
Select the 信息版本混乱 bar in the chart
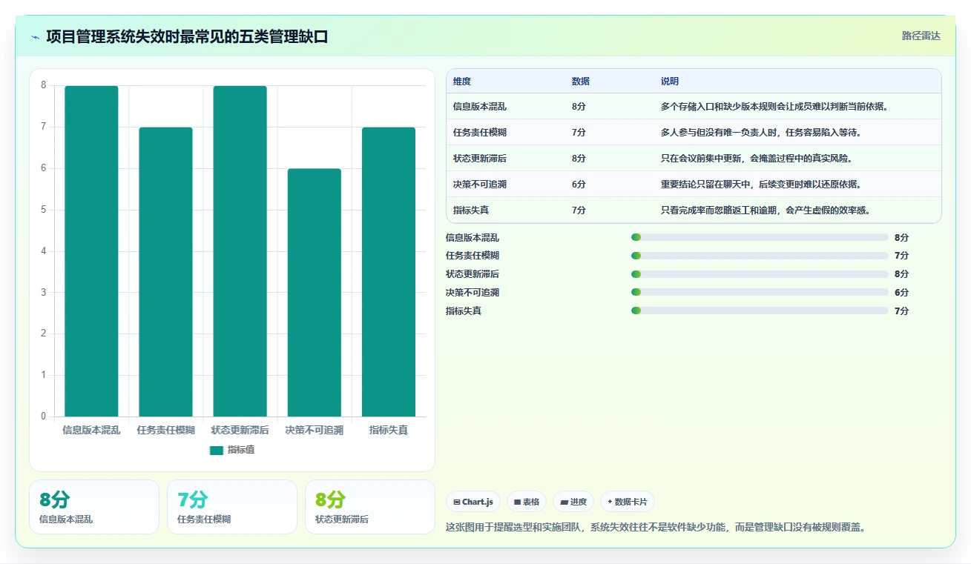(91, 251)
